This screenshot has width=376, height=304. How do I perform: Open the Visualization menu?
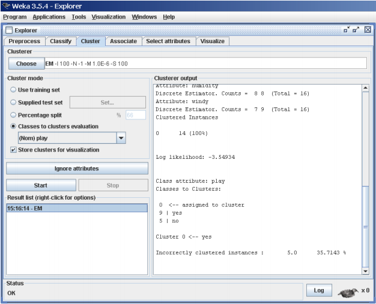[x=108, y=17]
